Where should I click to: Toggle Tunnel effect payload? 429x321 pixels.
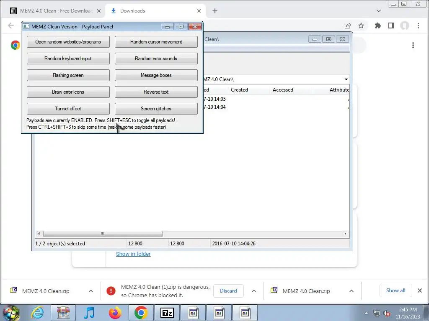[x=68, y=108]
